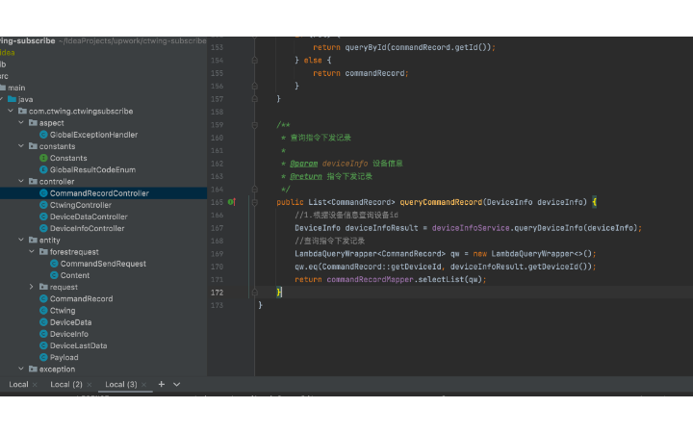Switch to the Local terminal tab
The width and height of the screenshot is (693, 433).
coord(18,384)
